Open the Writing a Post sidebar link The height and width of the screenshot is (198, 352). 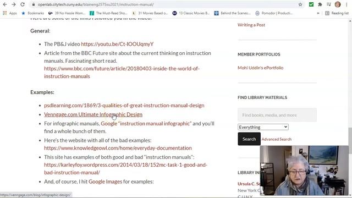pyautogui.click(x=251, y=25)
